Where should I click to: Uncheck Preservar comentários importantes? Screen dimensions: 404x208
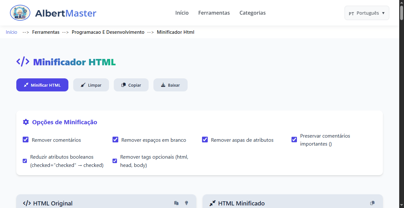point(294,140)
